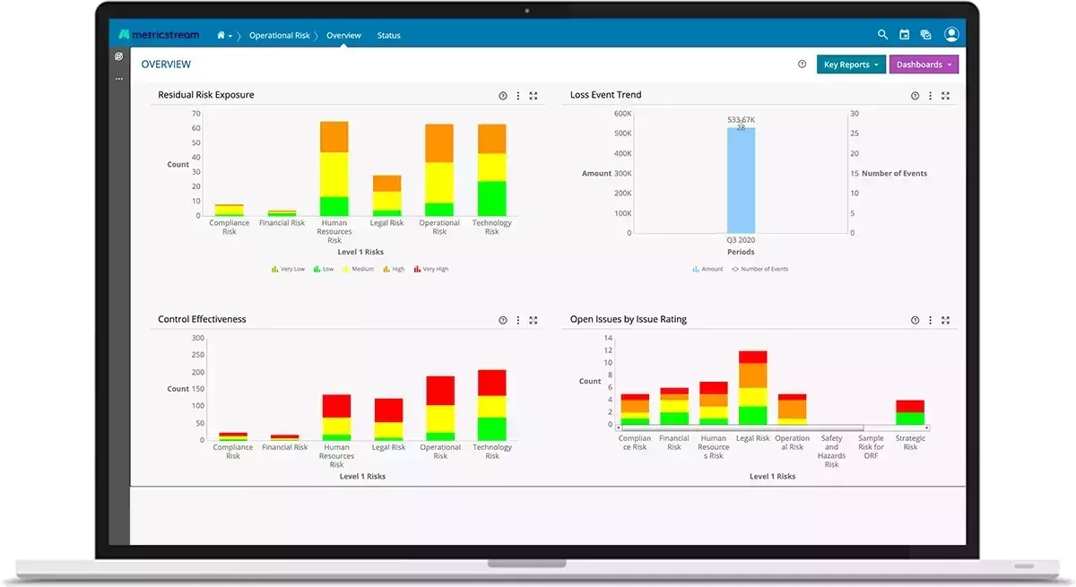Image resolution: width=1076 pixels, height=587 pixels.
Task: Click Strategic Risk bar in Open Issues chart
Action: click(910, 412)
